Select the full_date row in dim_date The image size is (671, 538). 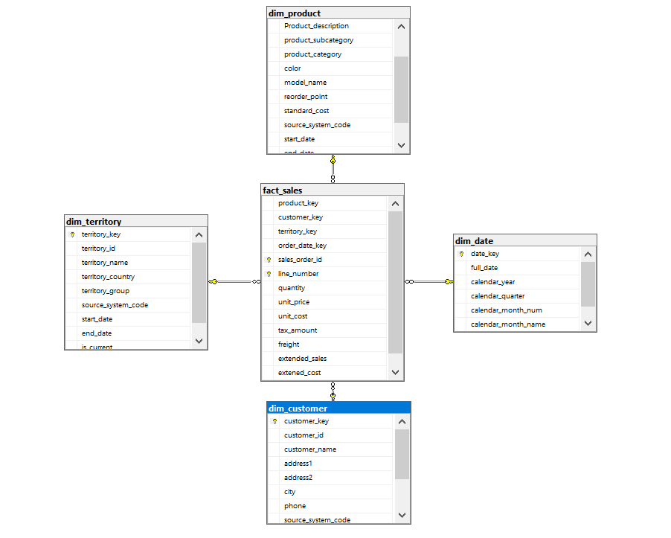pos(513,267)
